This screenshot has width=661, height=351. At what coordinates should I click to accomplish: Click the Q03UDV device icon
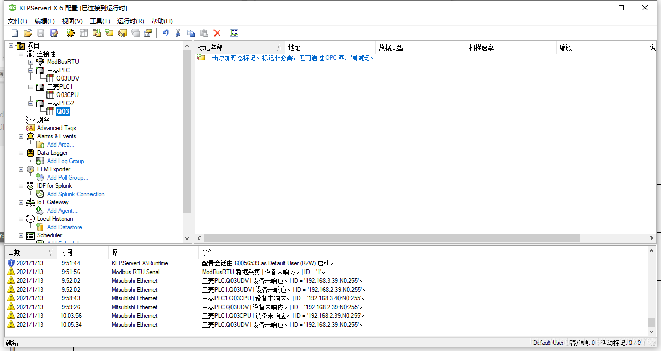[50, 78]
